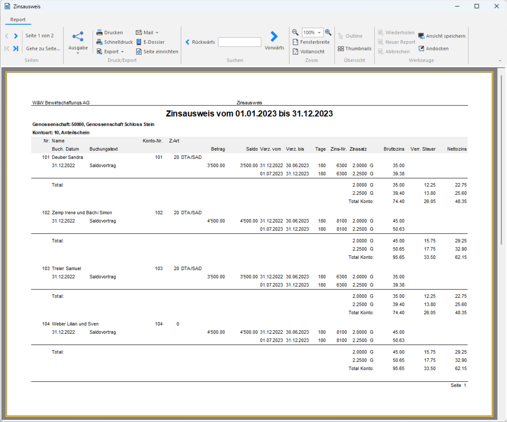The image size is (507, 422).
Task: Switch to Vollansicht full view
Action: coord(309,52)
